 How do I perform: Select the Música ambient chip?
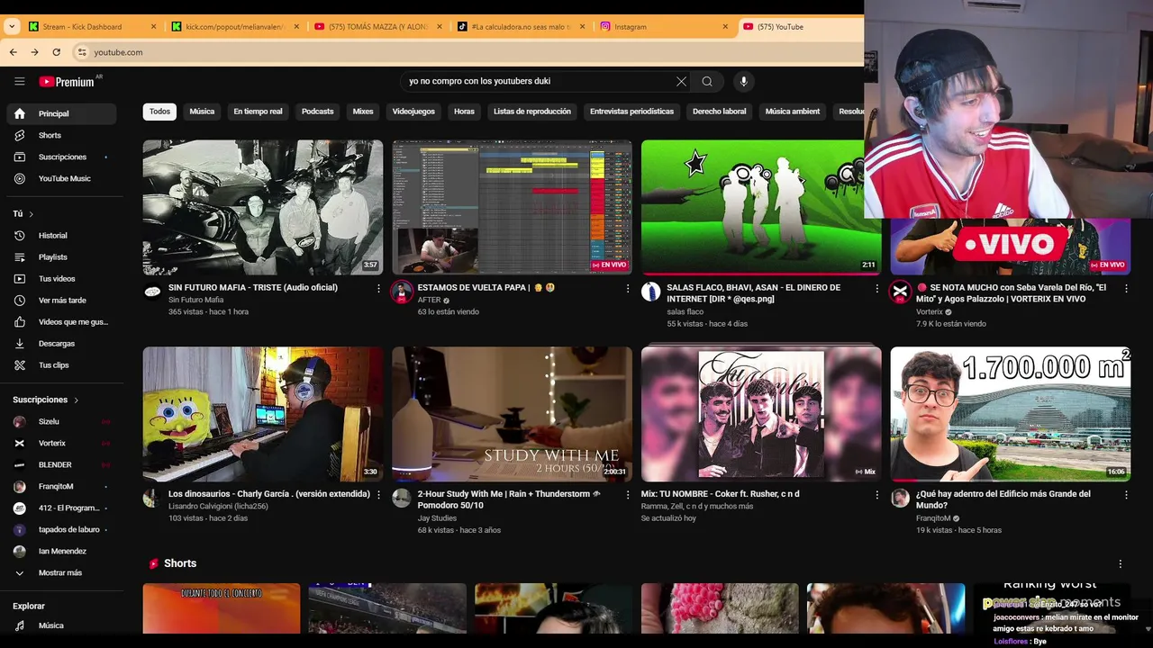[793, 112]
